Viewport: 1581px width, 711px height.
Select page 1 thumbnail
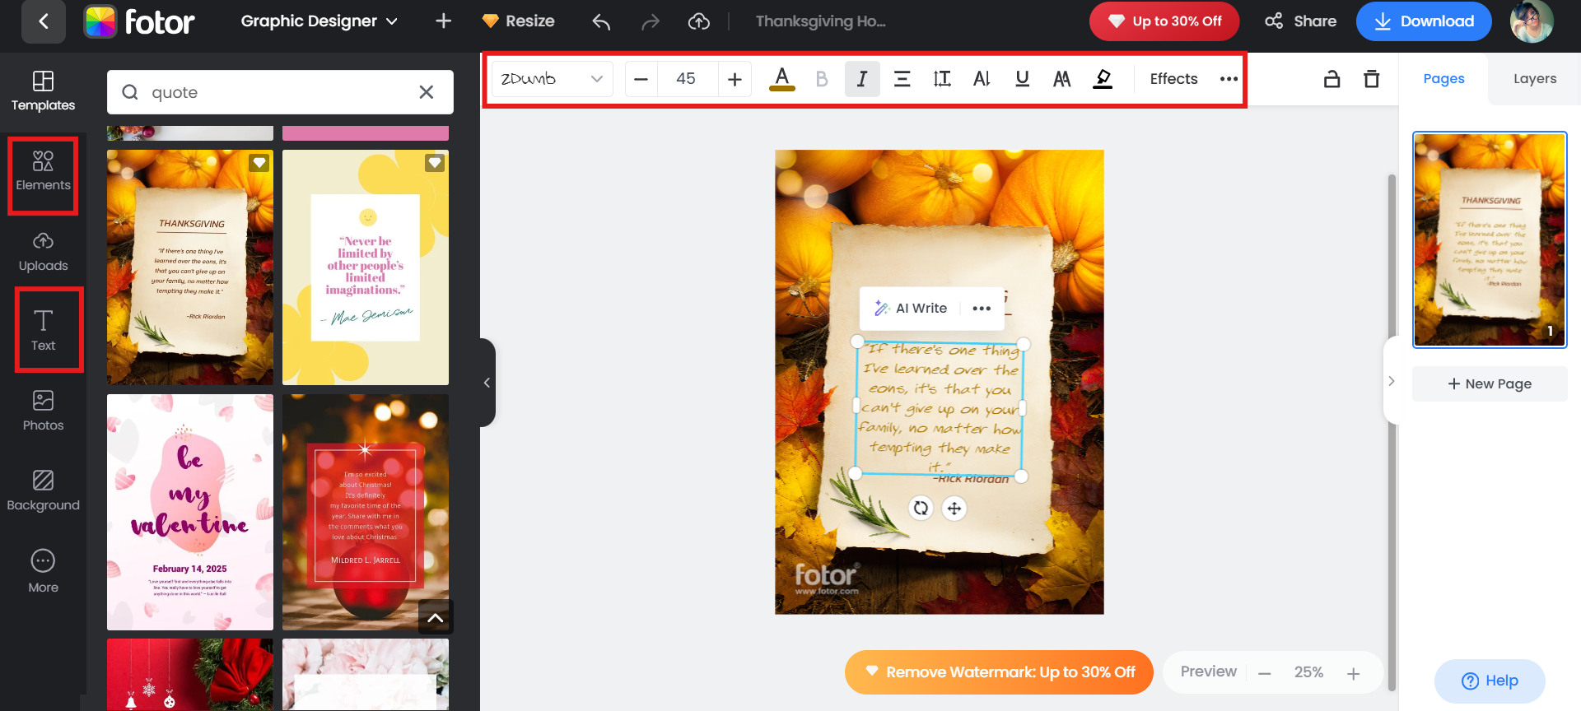click(x=1490, y=239)
